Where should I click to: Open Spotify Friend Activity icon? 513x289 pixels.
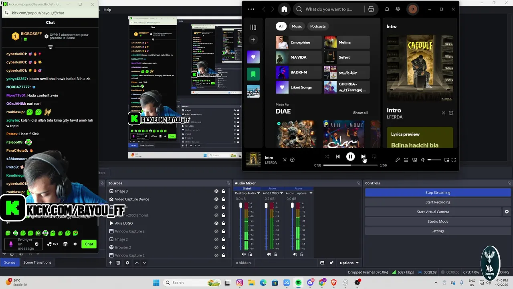coord(398,9)
